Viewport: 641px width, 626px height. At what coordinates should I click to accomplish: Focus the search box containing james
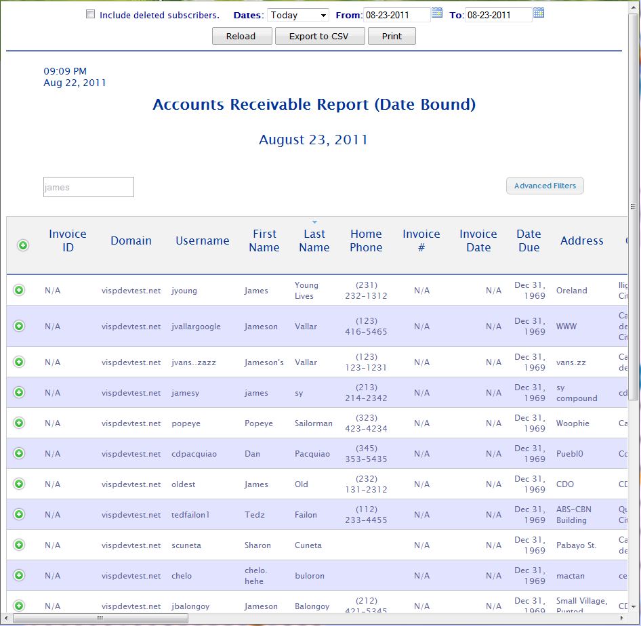click(88, 187)
